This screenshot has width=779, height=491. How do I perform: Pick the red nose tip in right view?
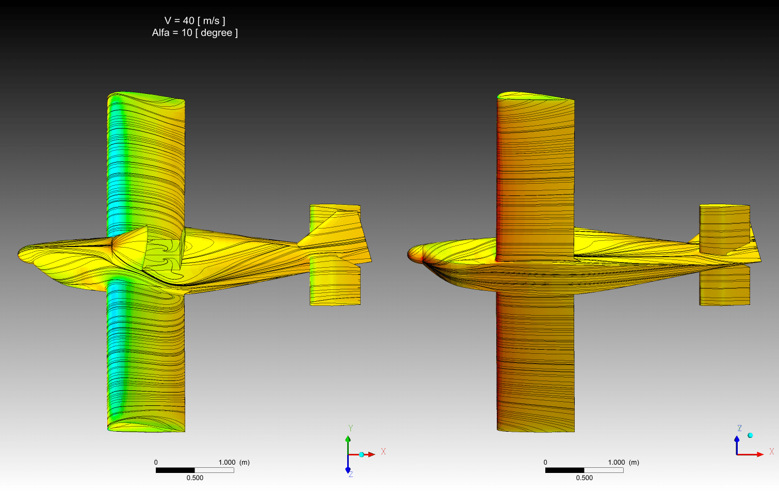[413, 253]
